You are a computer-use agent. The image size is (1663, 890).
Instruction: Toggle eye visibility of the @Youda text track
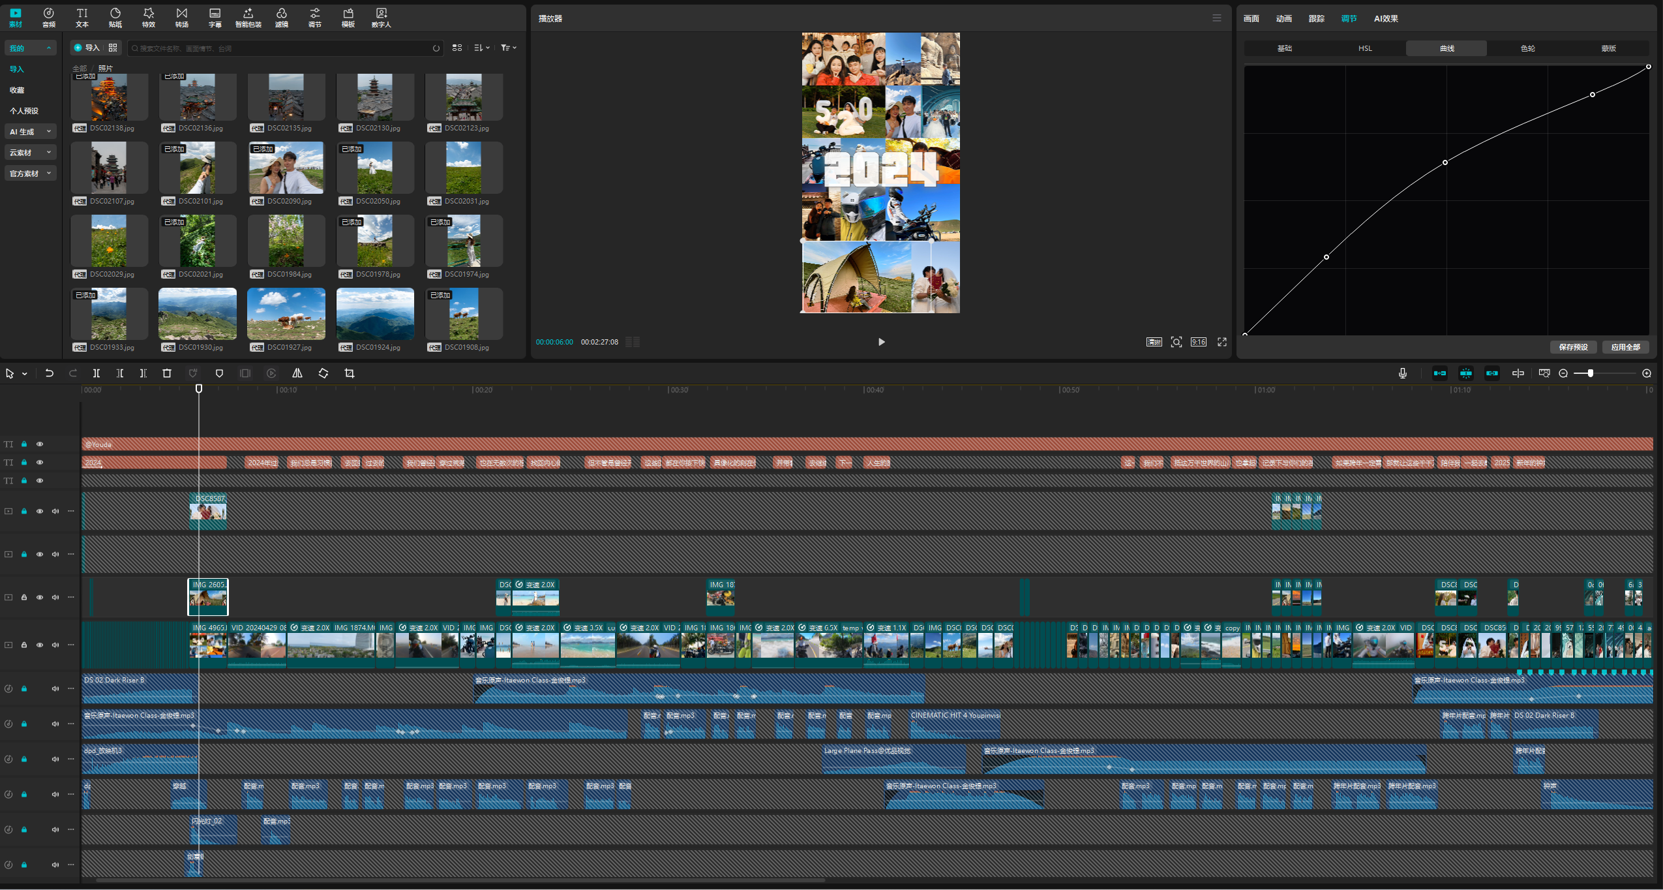tap(40, 444)
